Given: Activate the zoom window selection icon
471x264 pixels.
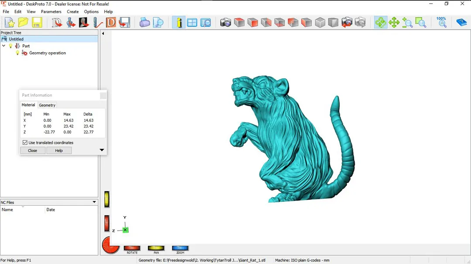Looking at the screenshot, I should [421, 23].
